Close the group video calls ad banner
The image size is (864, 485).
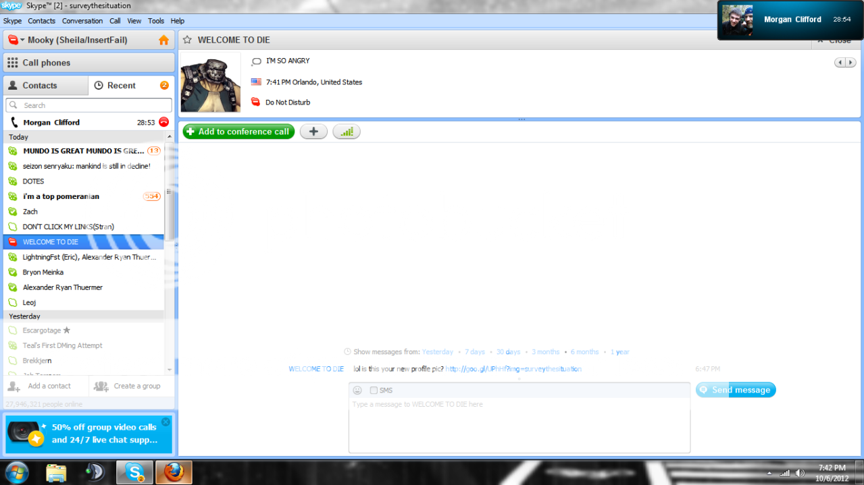click(x=166, y=422)
